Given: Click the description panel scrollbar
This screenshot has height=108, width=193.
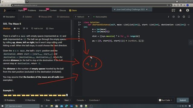Looking at the screenshot, I should 71,28.
